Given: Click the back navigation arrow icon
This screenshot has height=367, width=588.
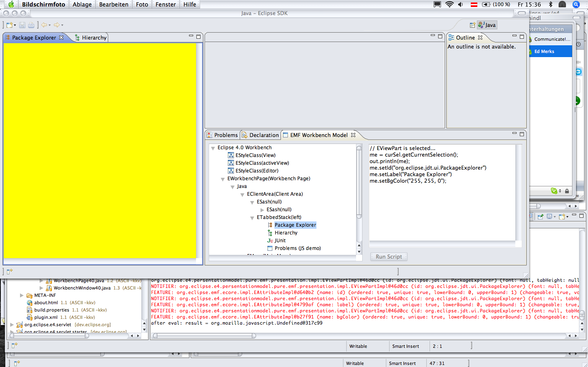Looking at the screenshot, I should click(44, 25).
